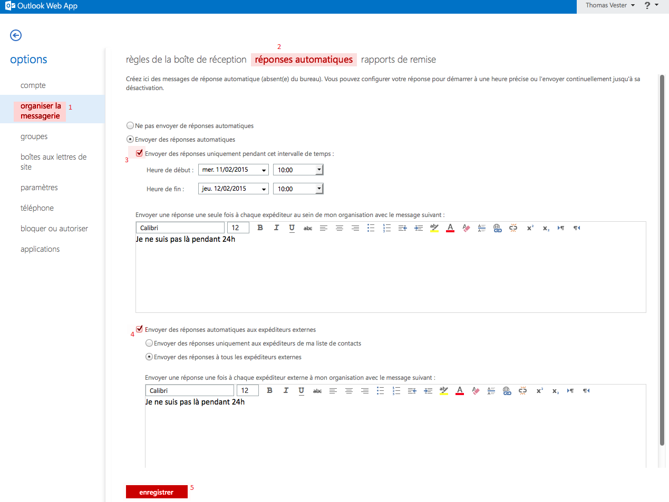This screenshot has height=502, width=669.
Task: Open font size 12 in external message editor
Action: tap(248, 390)
